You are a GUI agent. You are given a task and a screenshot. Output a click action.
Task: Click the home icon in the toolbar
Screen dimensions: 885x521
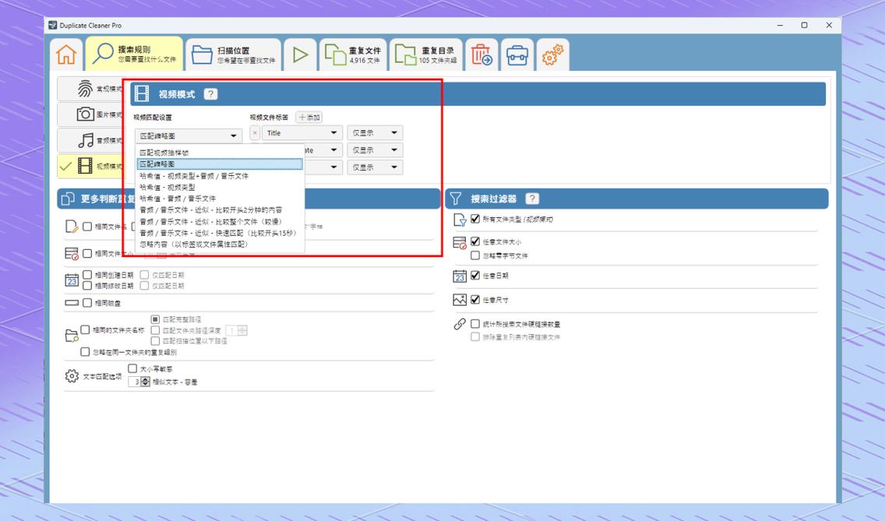(66, 54)
